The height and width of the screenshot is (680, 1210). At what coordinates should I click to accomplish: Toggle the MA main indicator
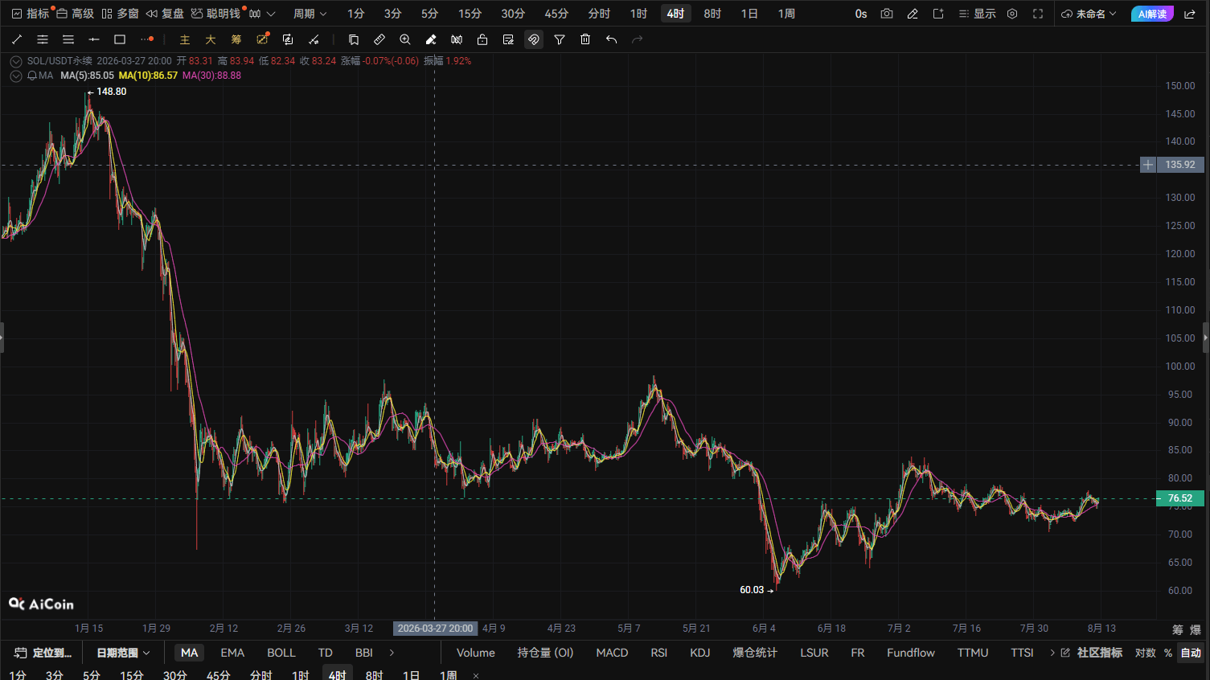pyautogui.click(x=190, y=653)
